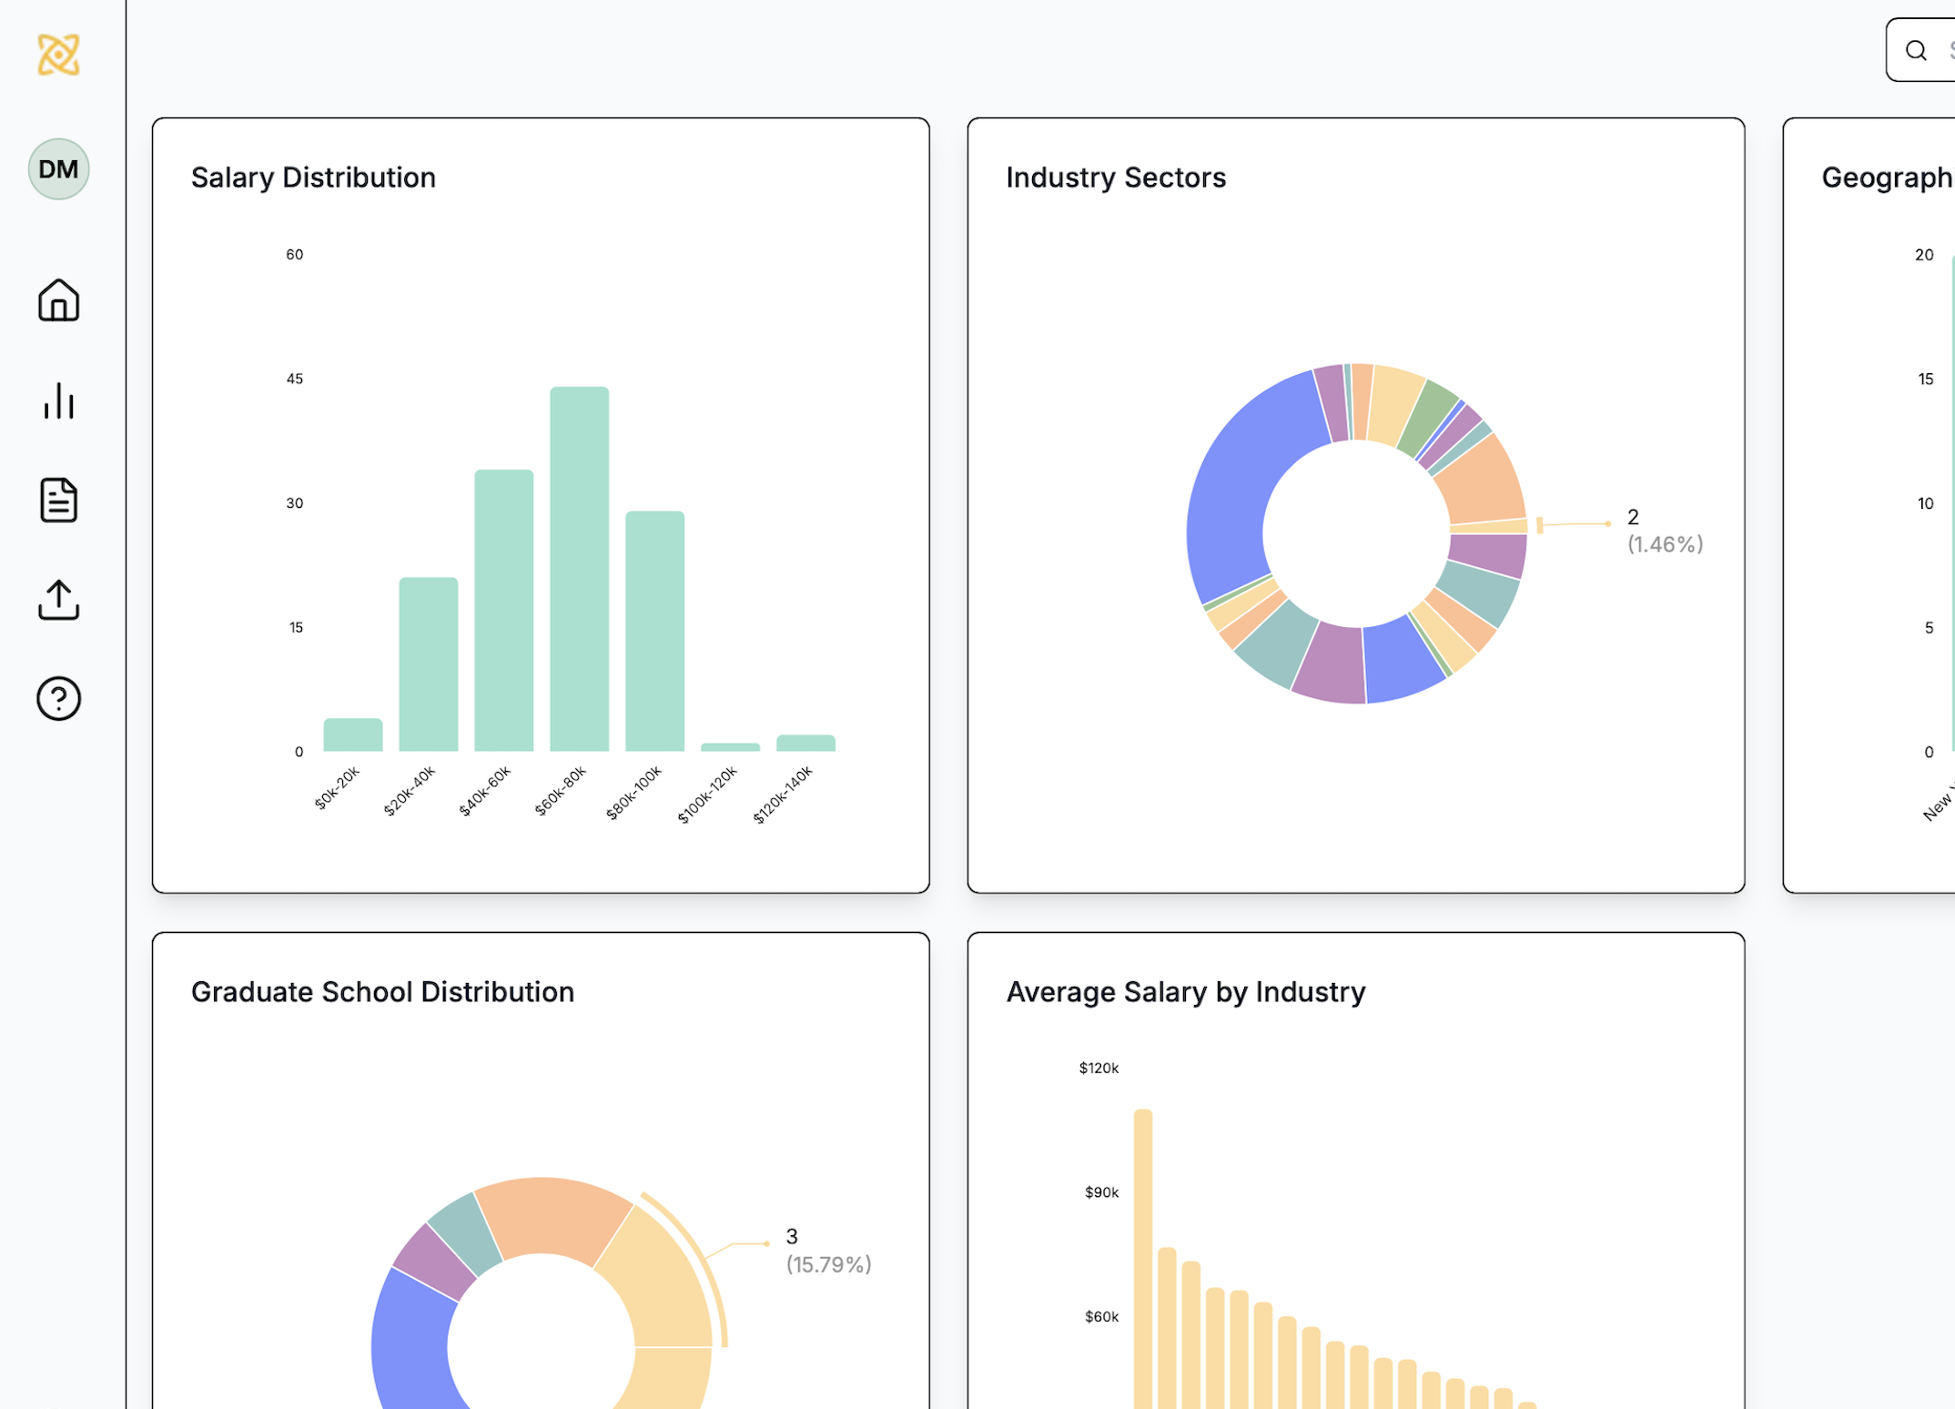Open the bar chart analytics icon
The image size is (1955, 1409).
(x=58, y=400)
